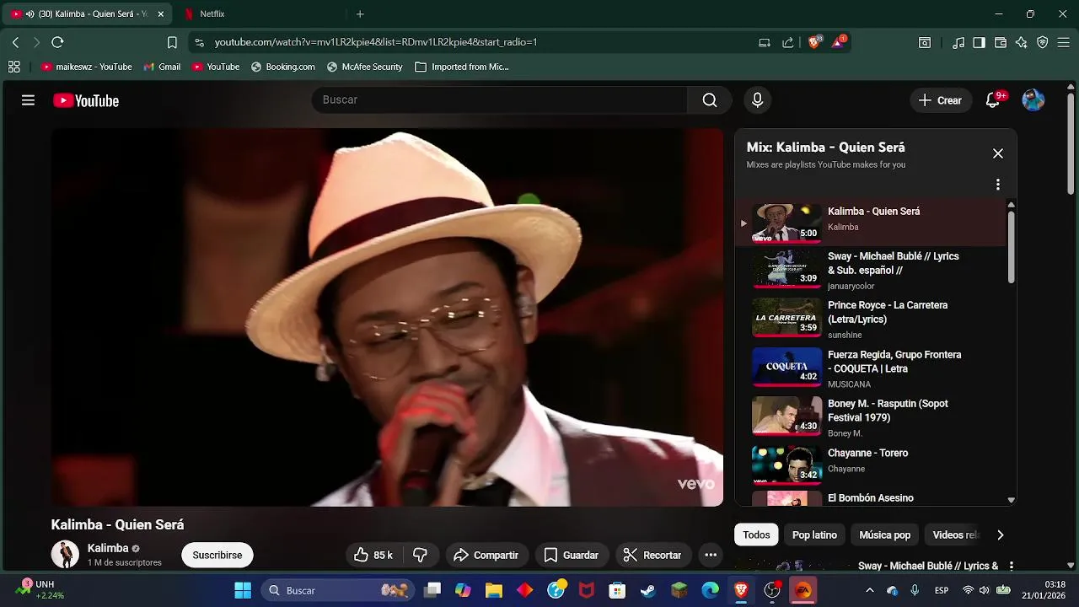Select the Todos filter chip
The image size is (1079, 607).
click(756, 534)
